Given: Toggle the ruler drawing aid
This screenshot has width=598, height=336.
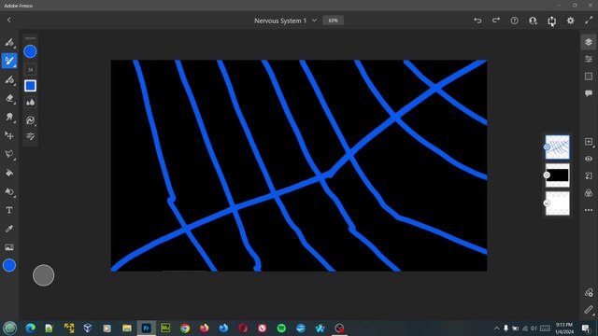Looking at the screenshot, I should coord(589,310).
